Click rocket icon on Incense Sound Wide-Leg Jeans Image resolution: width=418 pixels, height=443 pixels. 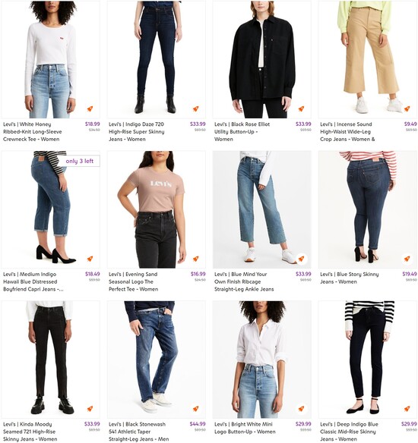pos(407,108)
